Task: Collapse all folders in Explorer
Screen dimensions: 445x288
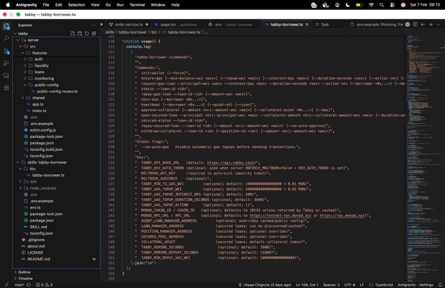Action: click(x=94, y=33)
